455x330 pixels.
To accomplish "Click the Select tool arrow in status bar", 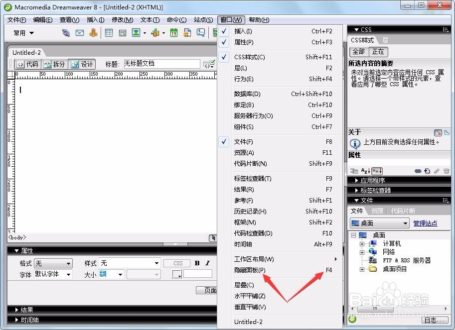I will [213, 237].
